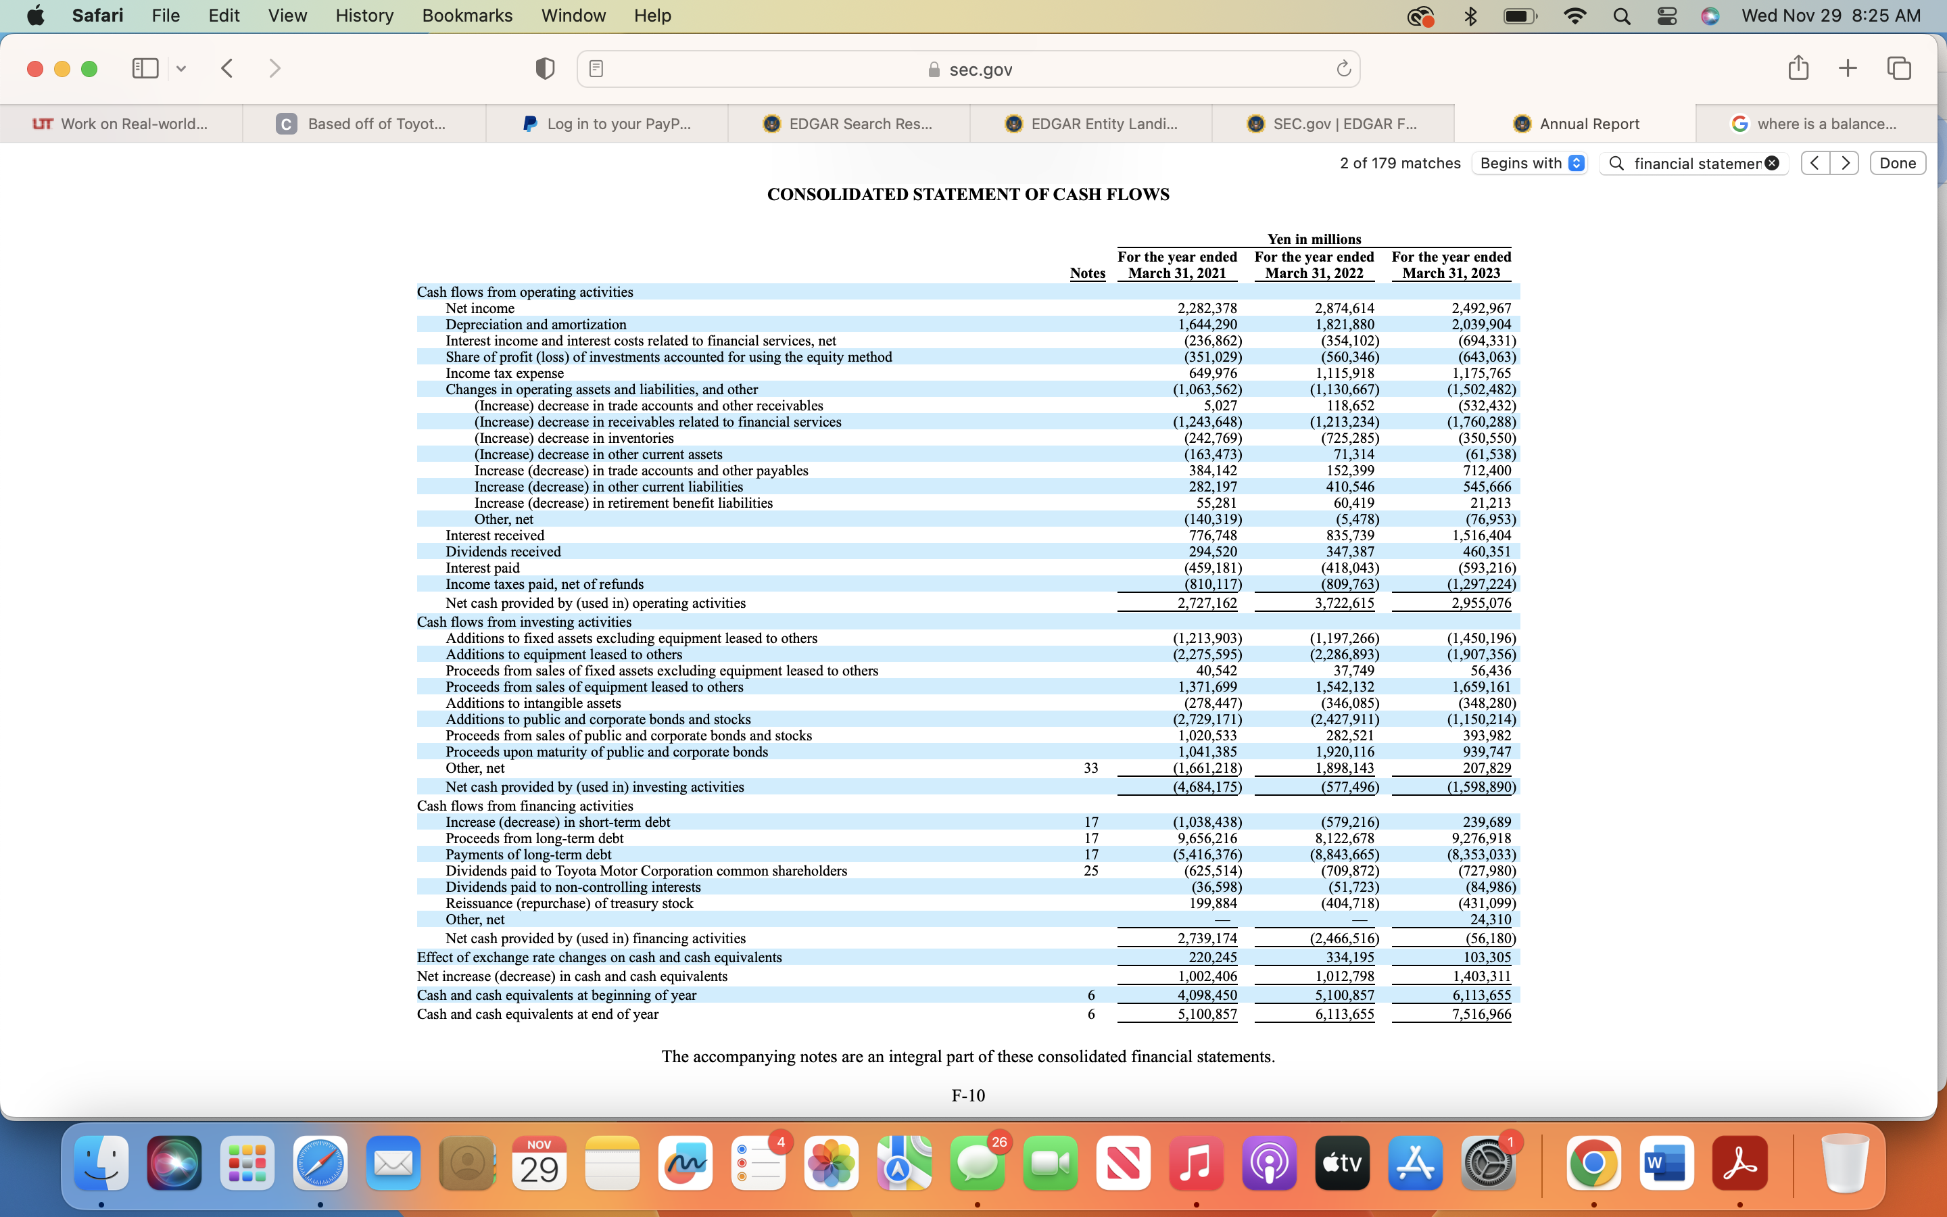
Task: Show the tab overview
Action: 1899,68
